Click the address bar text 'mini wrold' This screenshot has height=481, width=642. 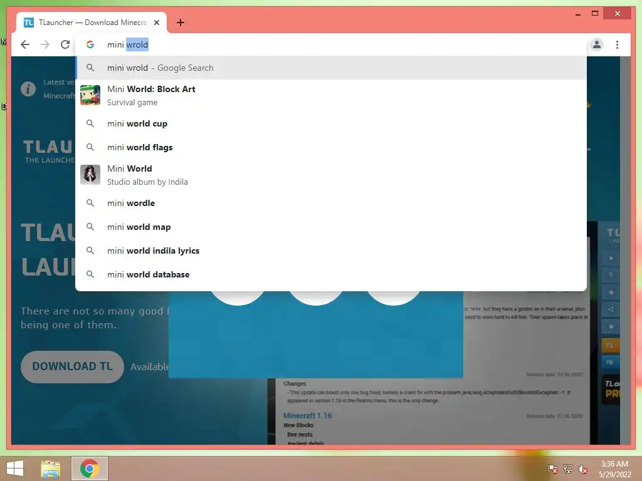(128, 44)
